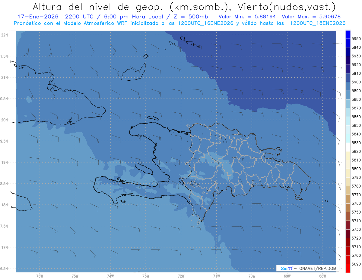This screenshot has height=280, width=362.
Task: Click the longitude label '69W'
Action: pyautogui.click(x=287, y=276)
